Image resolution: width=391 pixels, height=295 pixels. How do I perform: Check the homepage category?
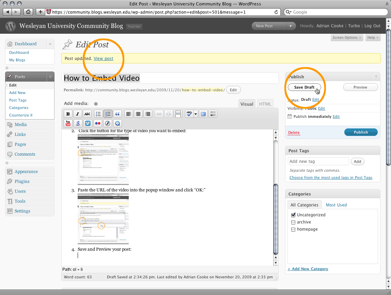click(293, 229)
